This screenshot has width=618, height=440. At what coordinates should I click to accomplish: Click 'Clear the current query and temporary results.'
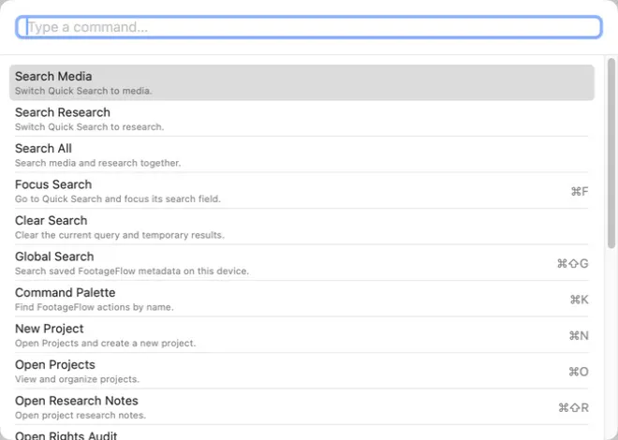[120, 235]
